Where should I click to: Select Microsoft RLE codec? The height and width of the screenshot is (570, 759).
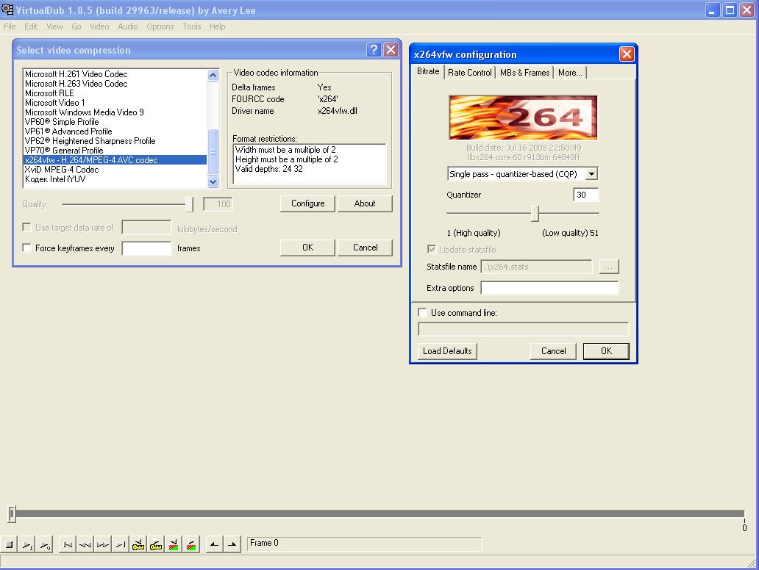coord(115,93)
